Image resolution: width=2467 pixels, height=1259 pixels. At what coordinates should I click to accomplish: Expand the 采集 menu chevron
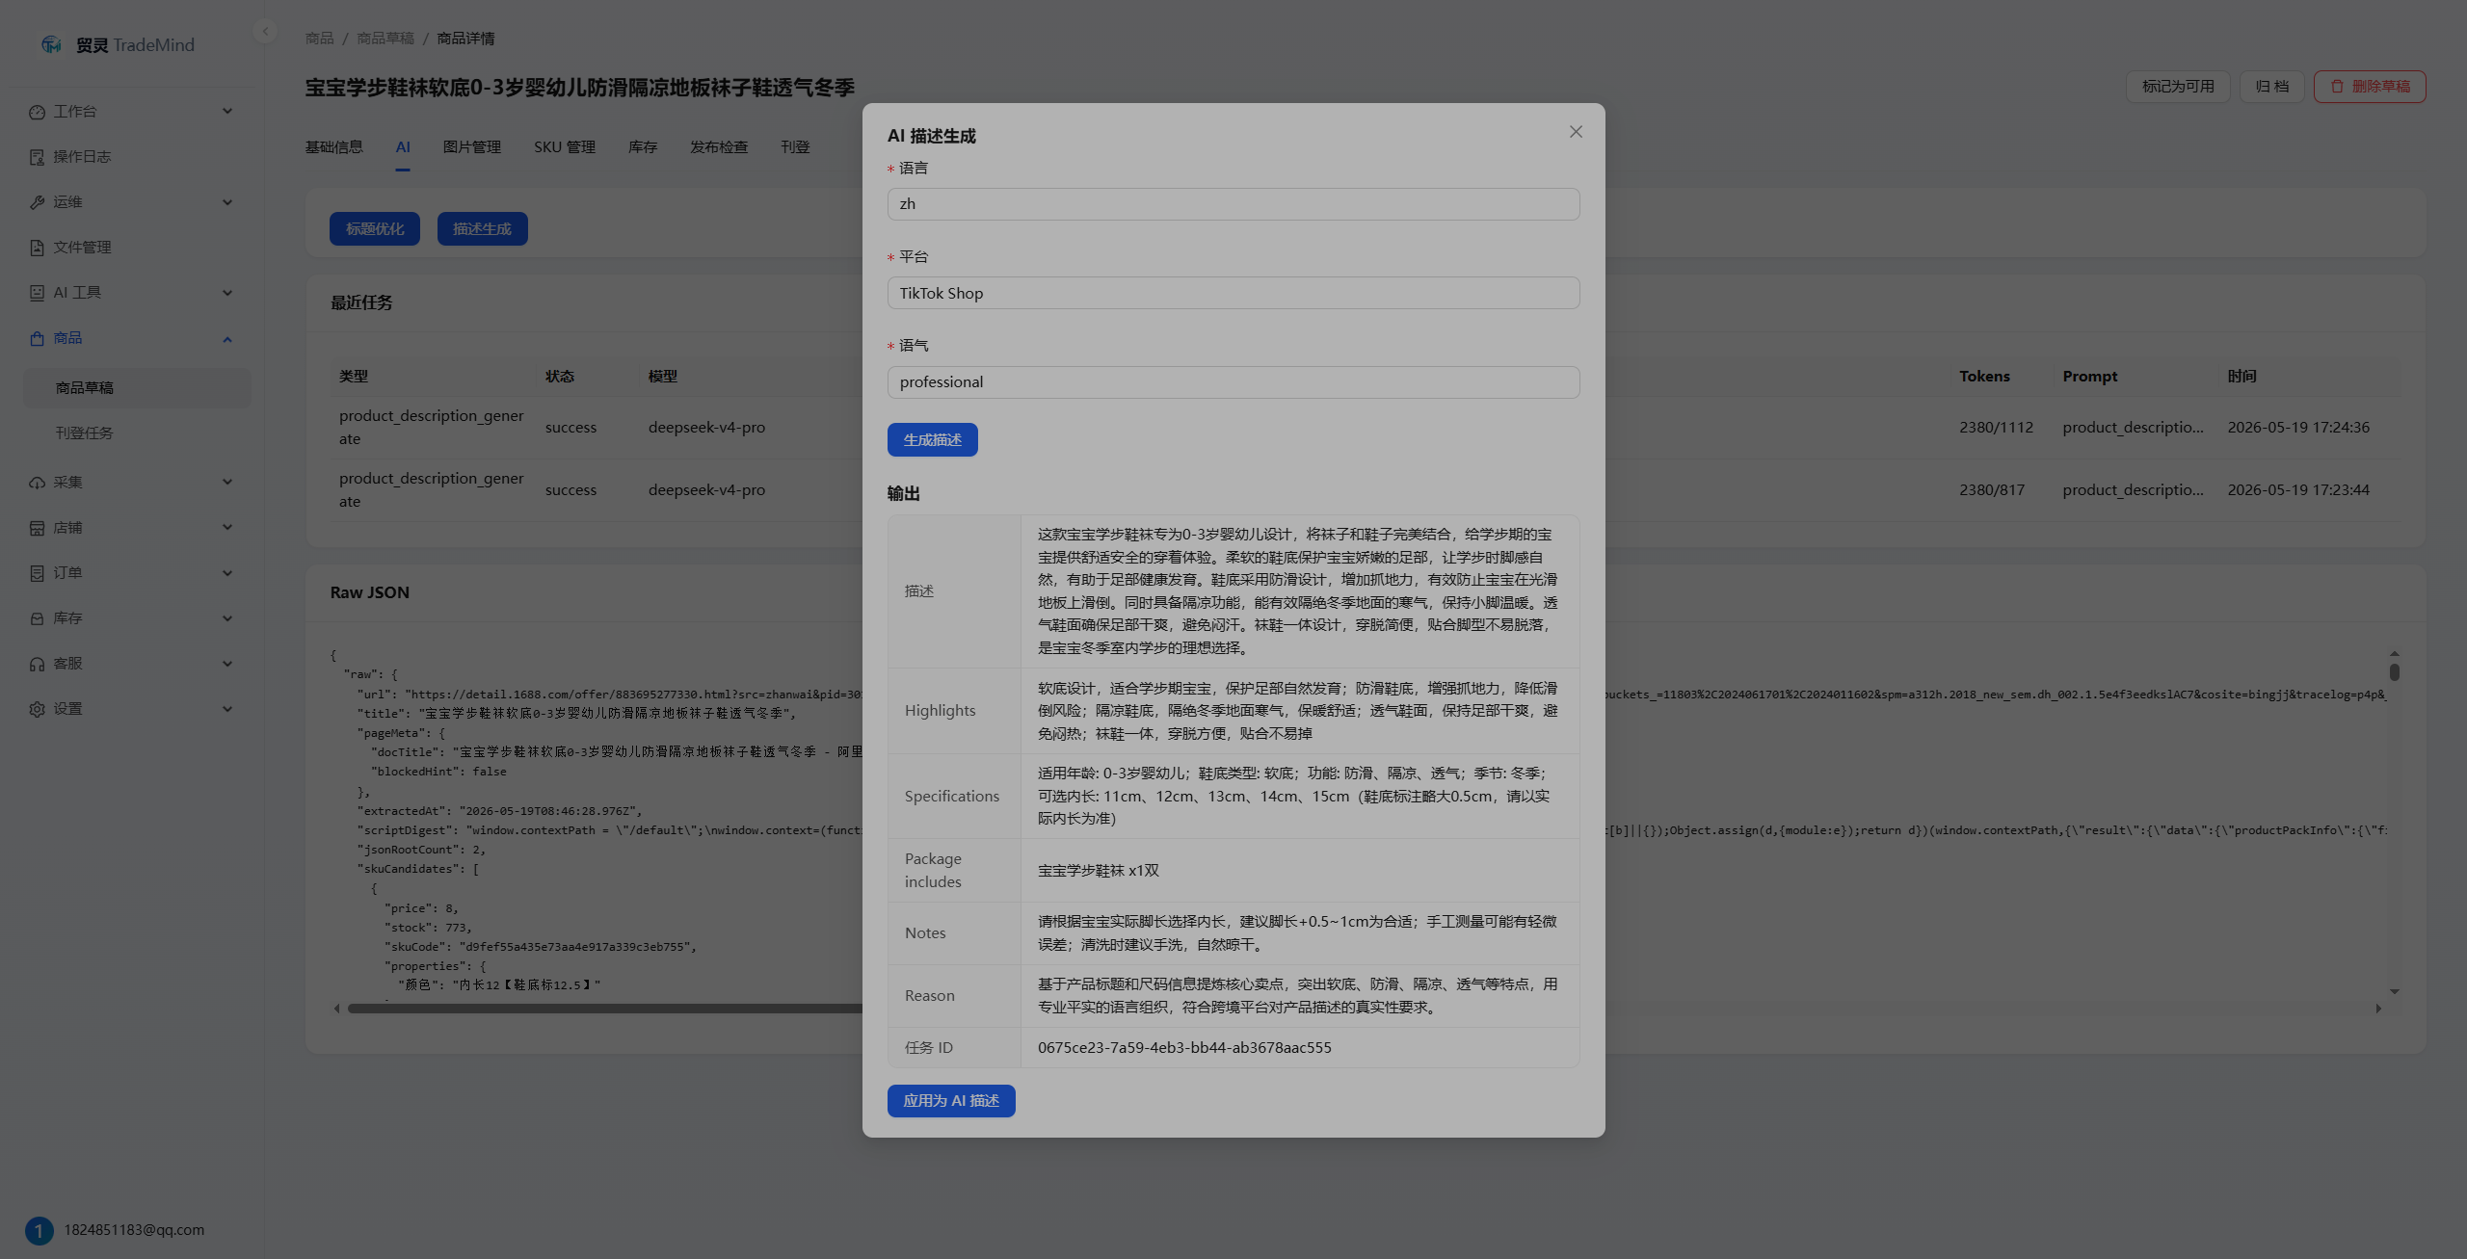click(227, 483)
